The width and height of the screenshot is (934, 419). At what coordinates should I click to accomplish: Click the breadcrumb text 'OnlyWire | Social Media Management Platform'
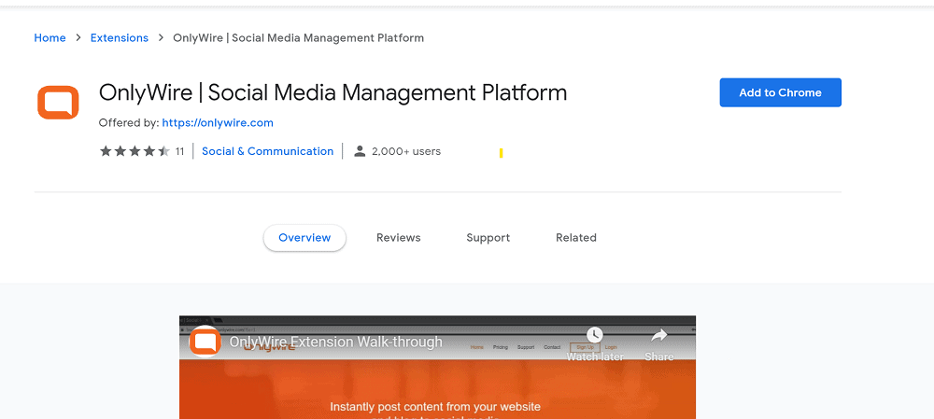pyautogui.click(x=299, y=38)
